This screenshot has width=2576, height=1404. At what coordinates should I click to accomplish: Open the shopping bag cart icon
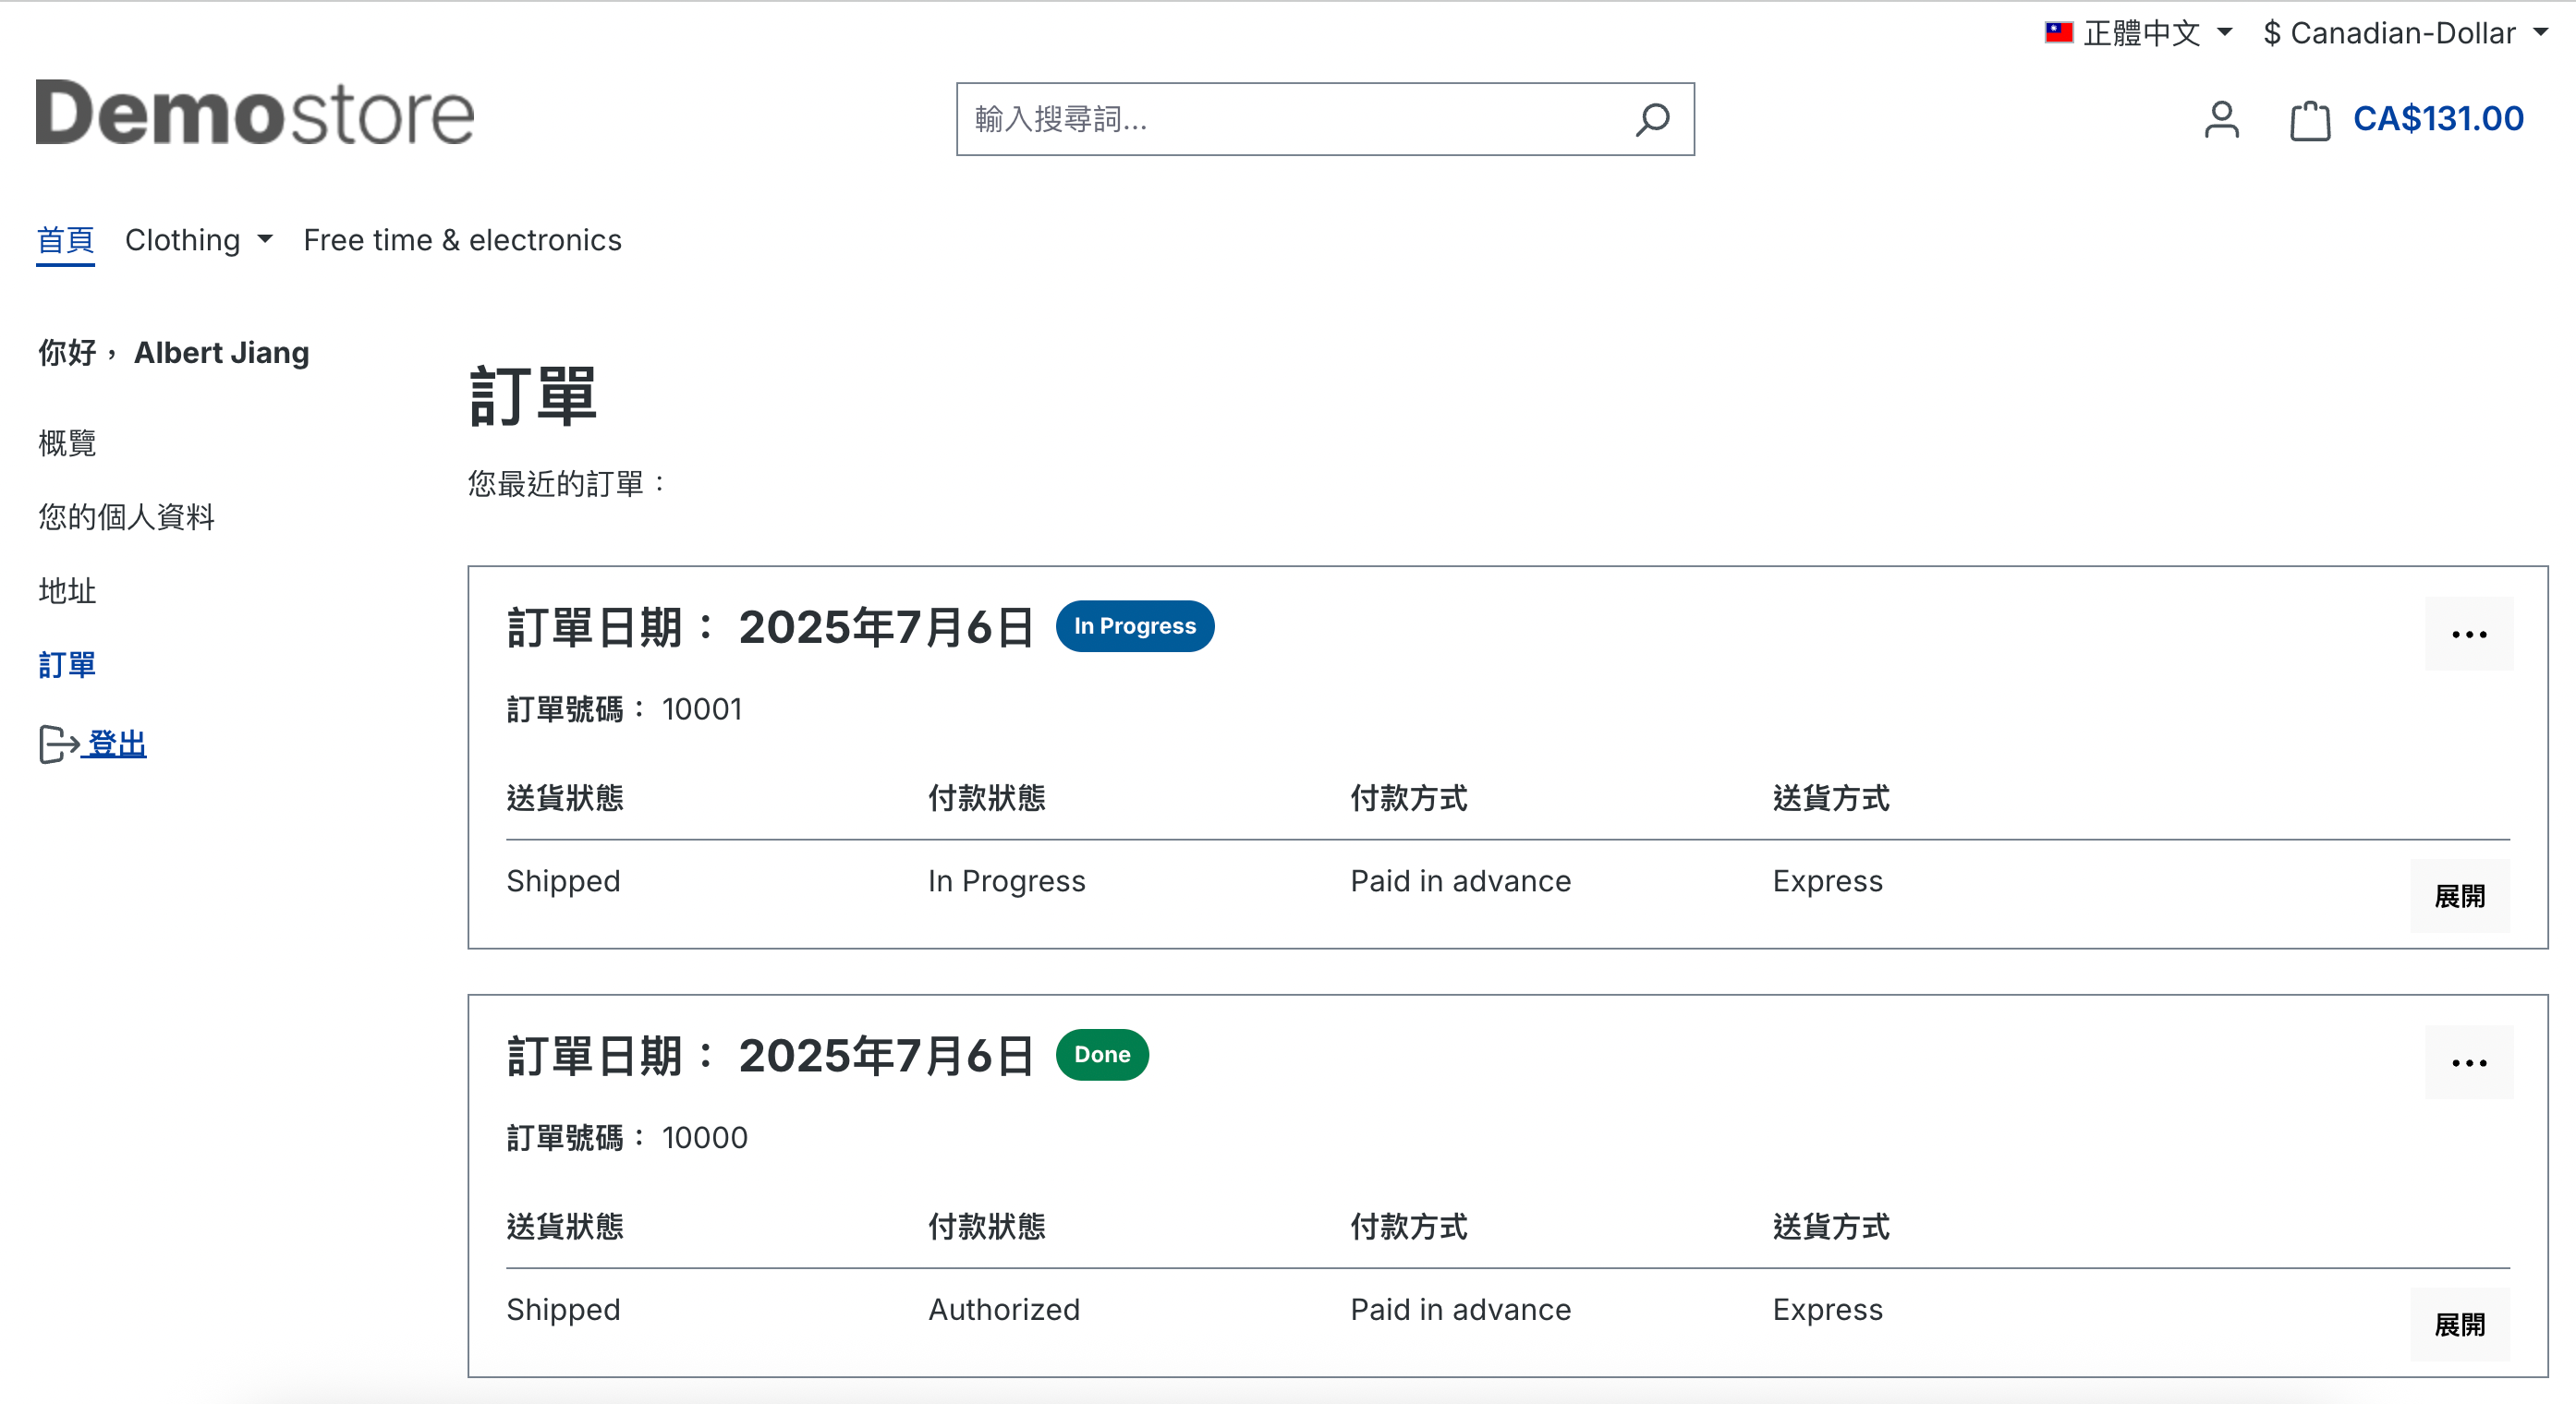[2310, 120]
